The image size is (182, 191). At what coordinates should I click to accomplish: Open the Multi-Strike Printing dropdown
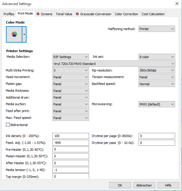coord(71,70)
